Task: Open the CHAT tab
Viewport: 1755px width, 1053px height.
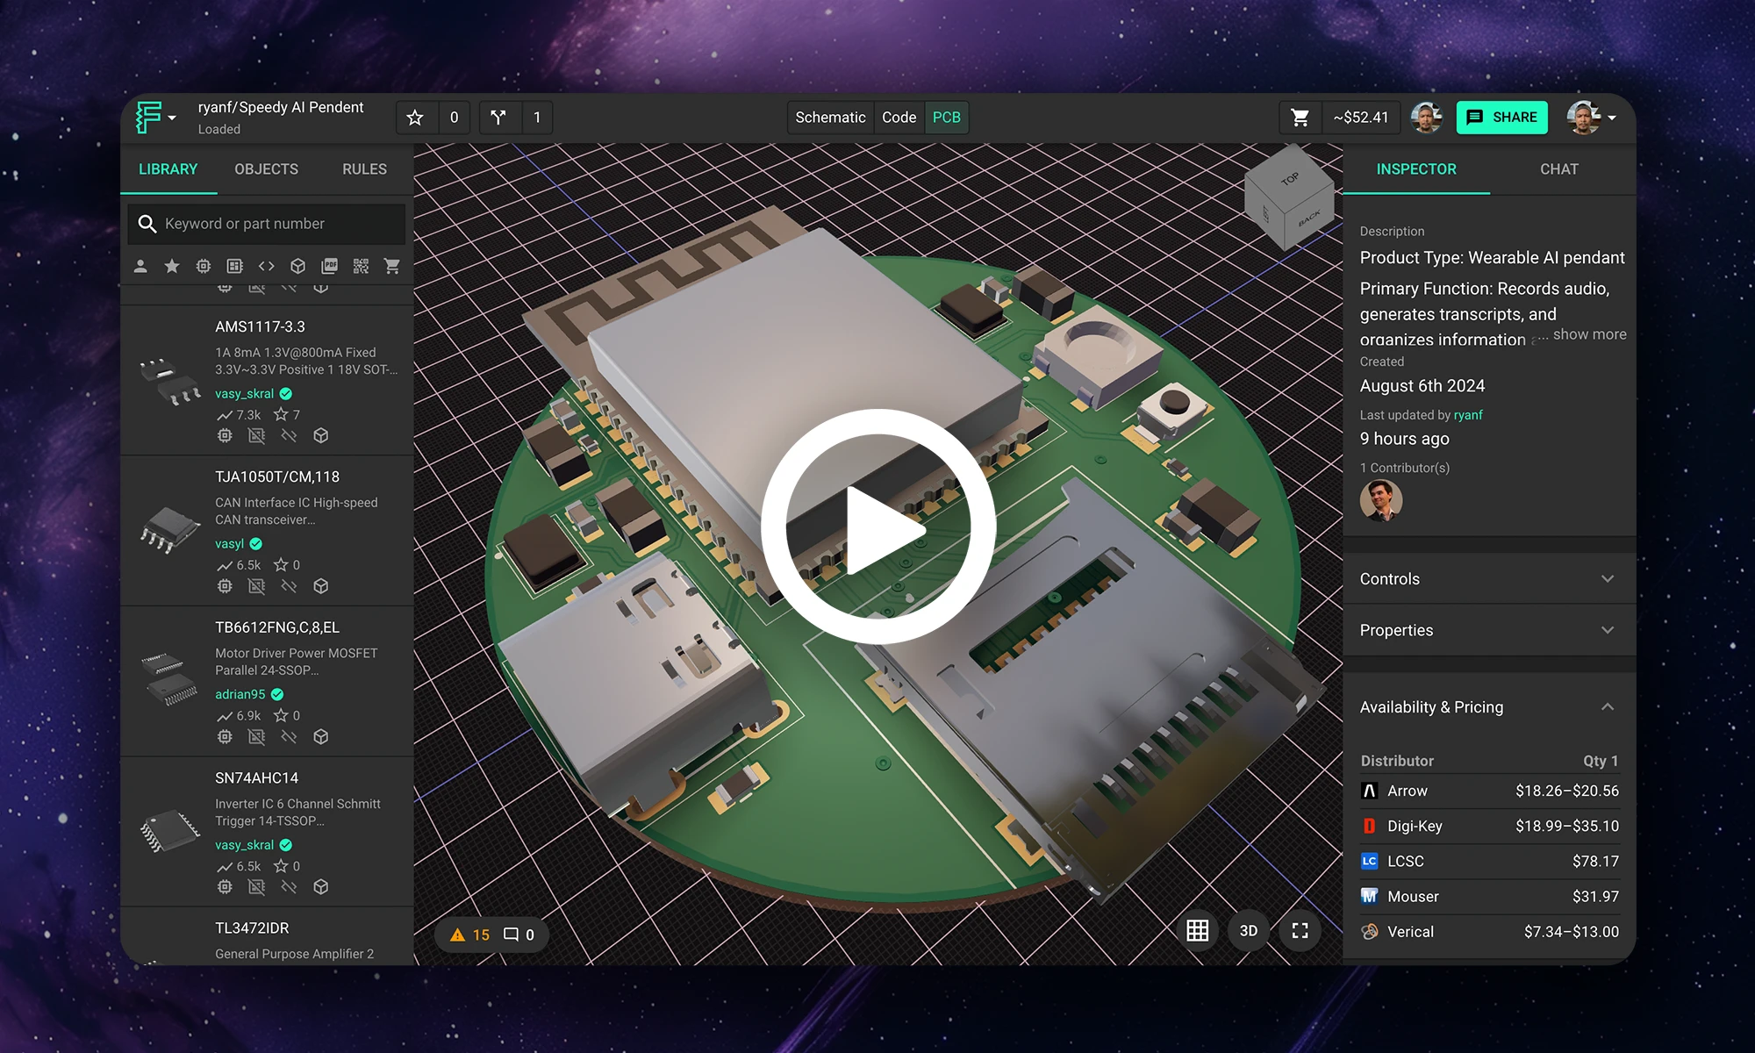Action: 1558,168
